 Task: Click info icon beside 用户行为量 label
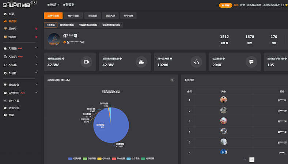click(171, 59)
